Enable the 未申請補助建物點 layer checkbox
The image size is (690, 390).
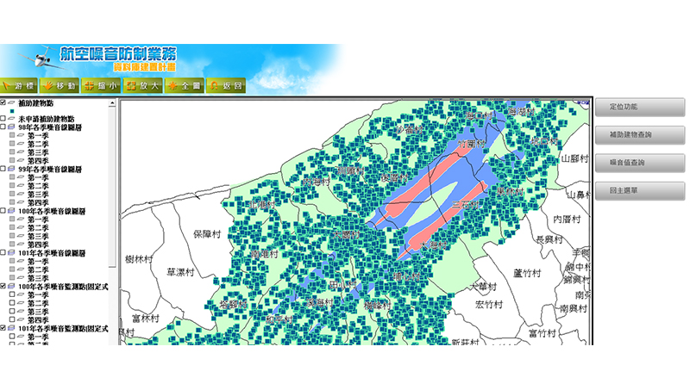[3, 119]
